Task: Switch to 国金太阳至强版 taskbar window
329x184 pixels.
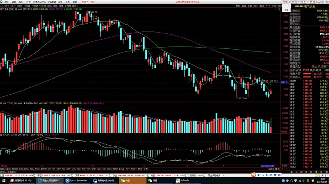Action: 50,180
